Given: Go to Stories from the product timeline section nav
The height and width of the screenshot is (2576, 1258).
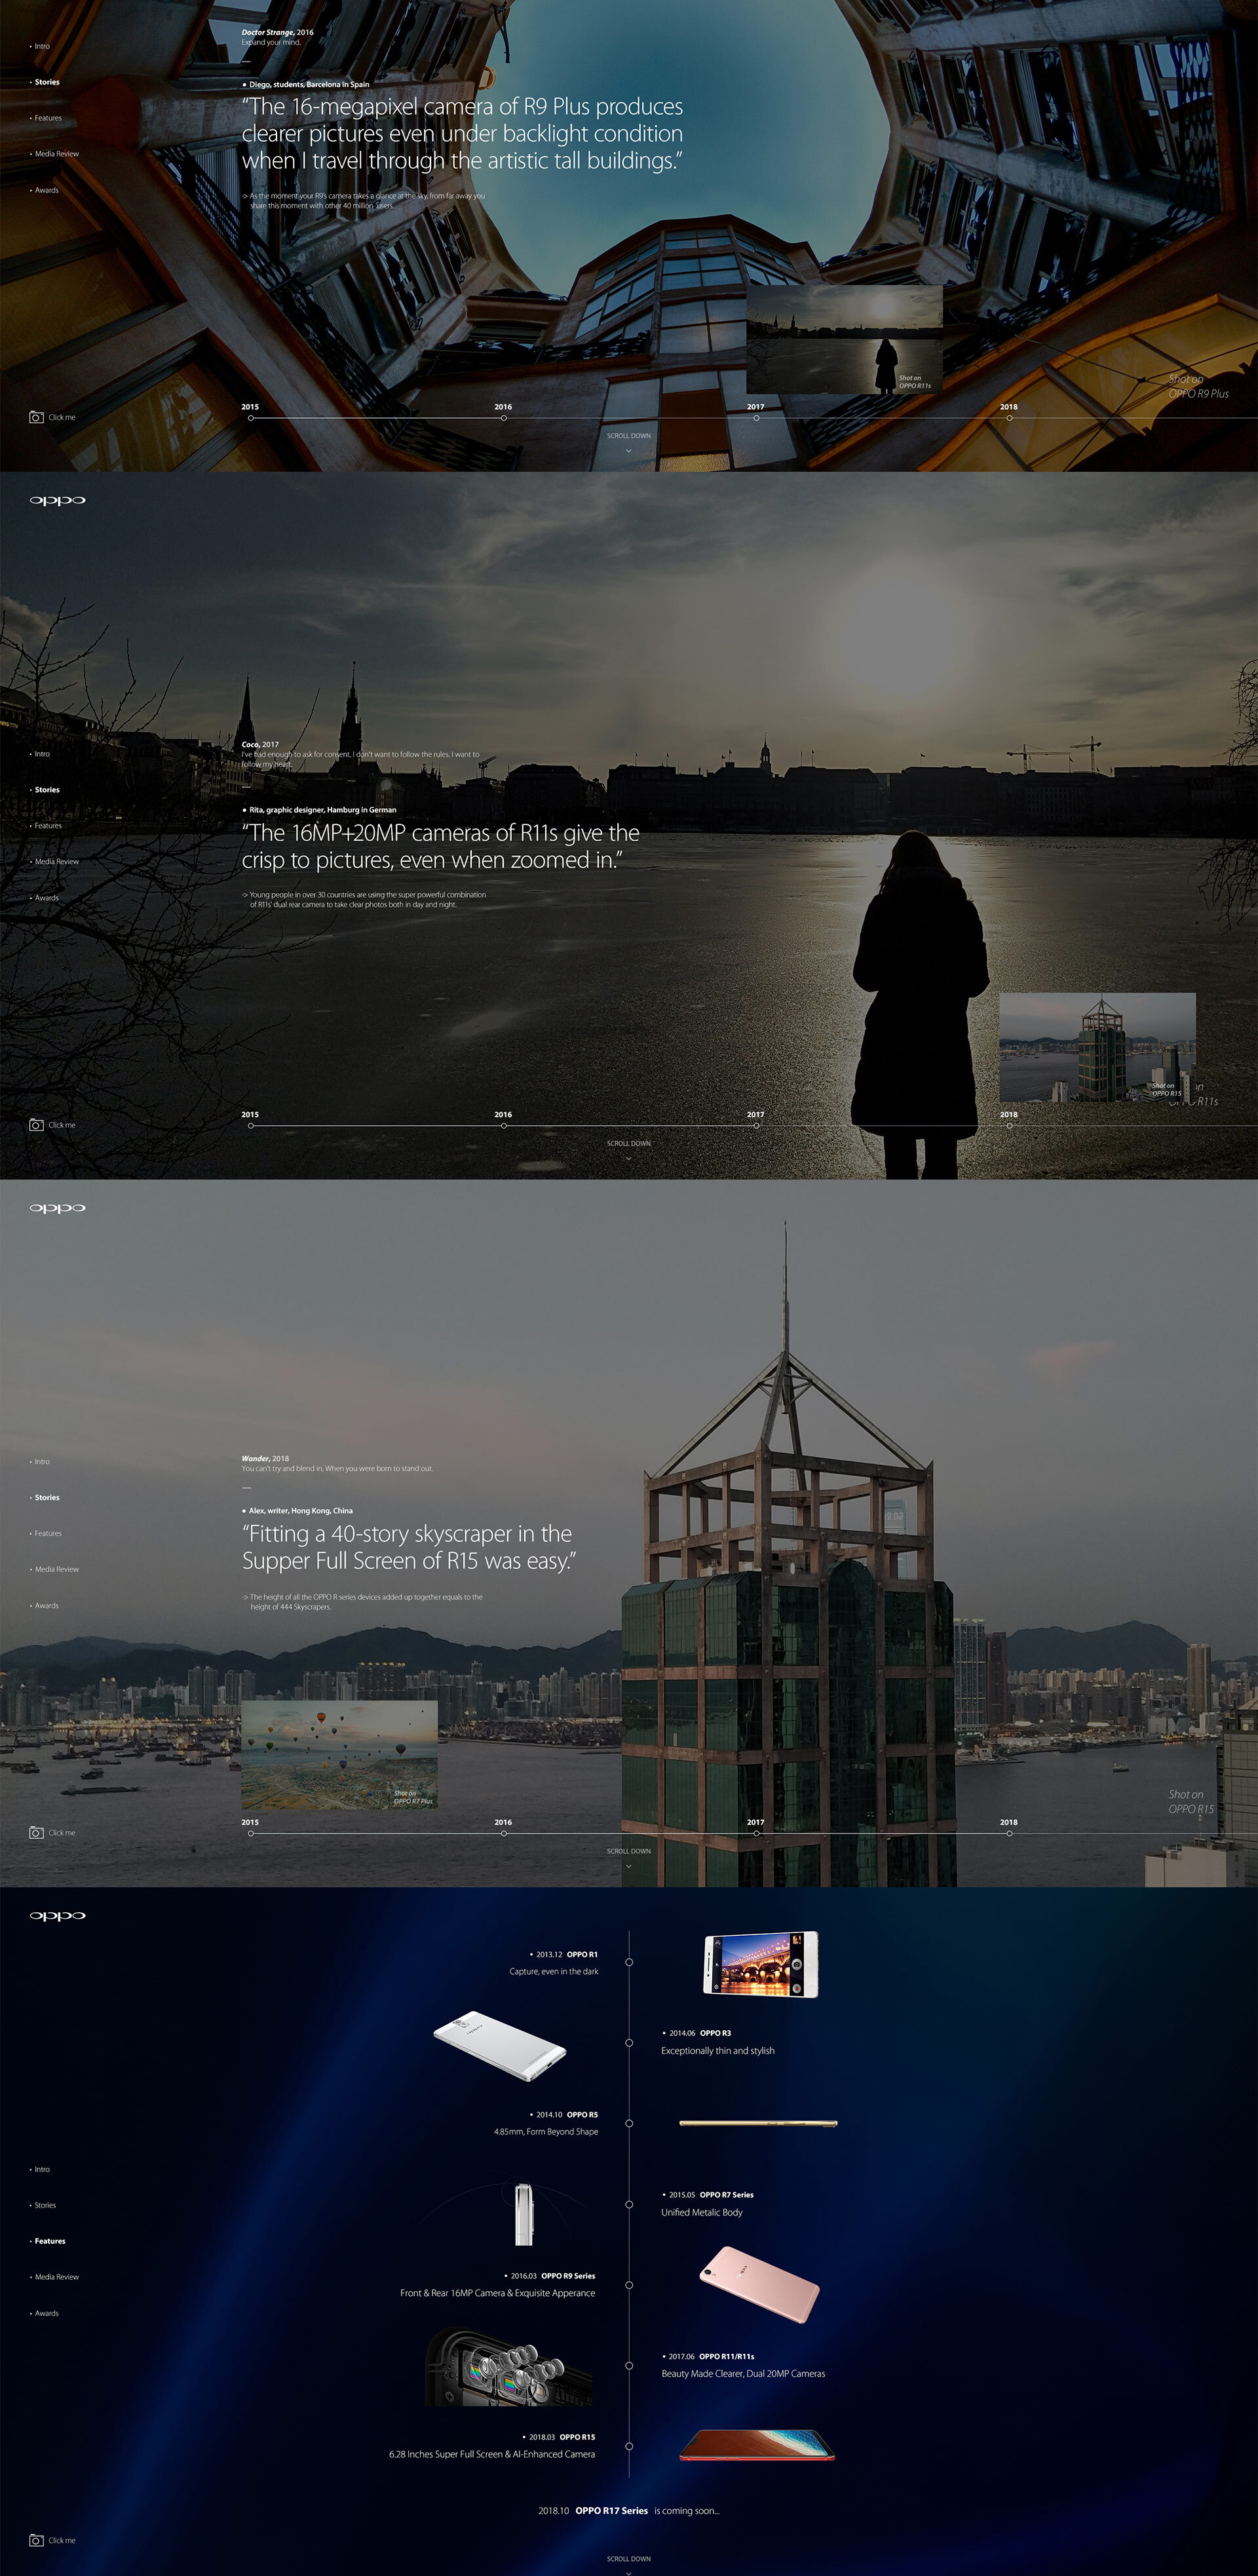Looking at the screenshot, I should click(44, 2205).
